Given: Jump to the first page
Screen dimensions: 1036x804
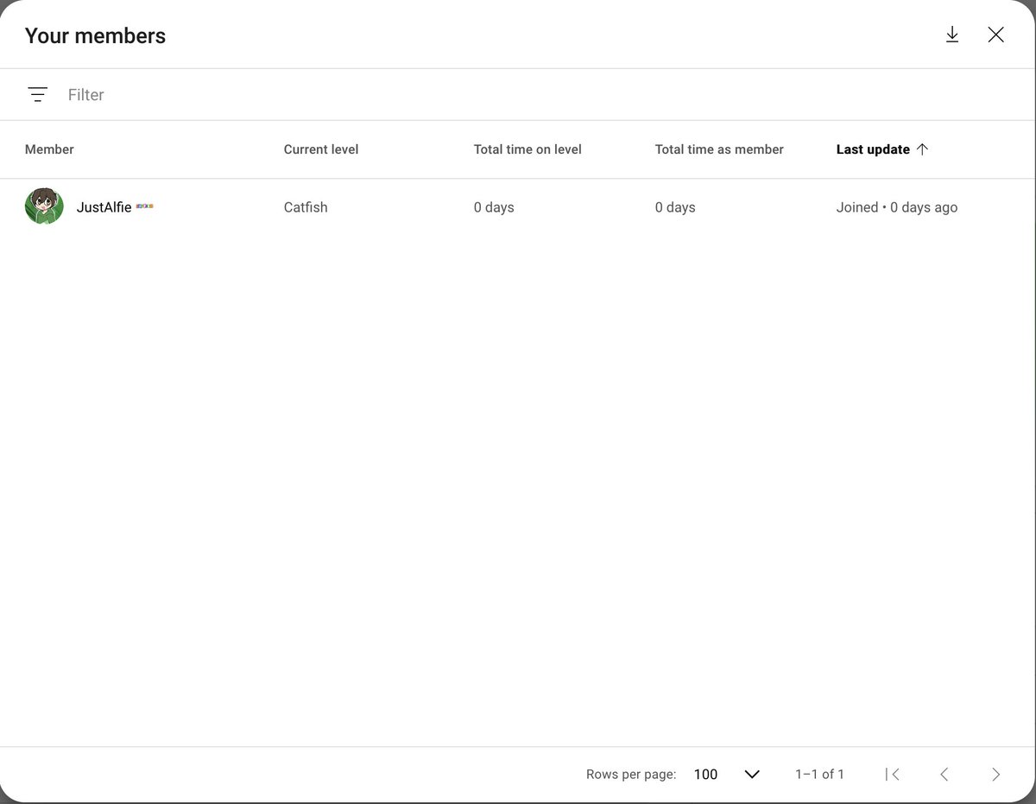Looking at the screenshot, I should pyautogui.click(x=893, y=774).
